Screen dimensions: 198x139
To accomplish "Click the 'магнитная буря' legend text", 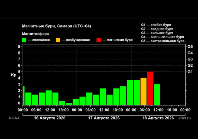I will 120,40.
